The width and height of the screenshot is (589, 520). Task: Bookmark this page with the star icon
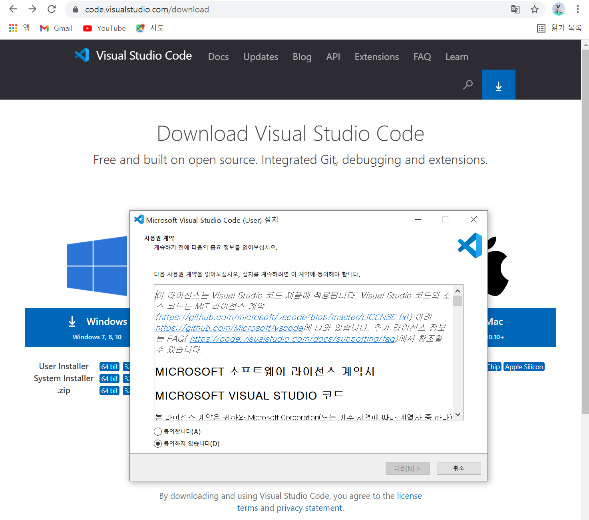[535, 9]
